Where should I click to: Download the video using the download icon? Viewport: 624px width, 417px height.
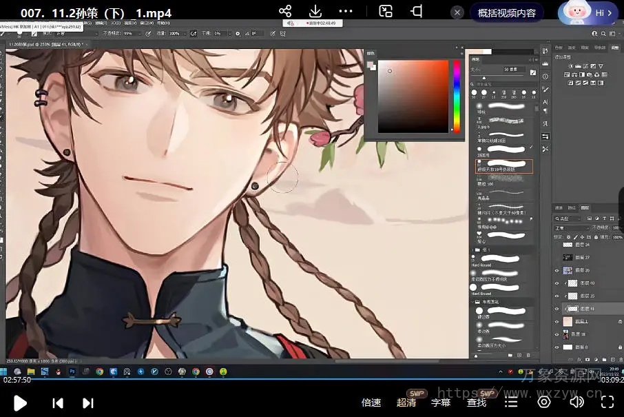(x=315, y=12)
